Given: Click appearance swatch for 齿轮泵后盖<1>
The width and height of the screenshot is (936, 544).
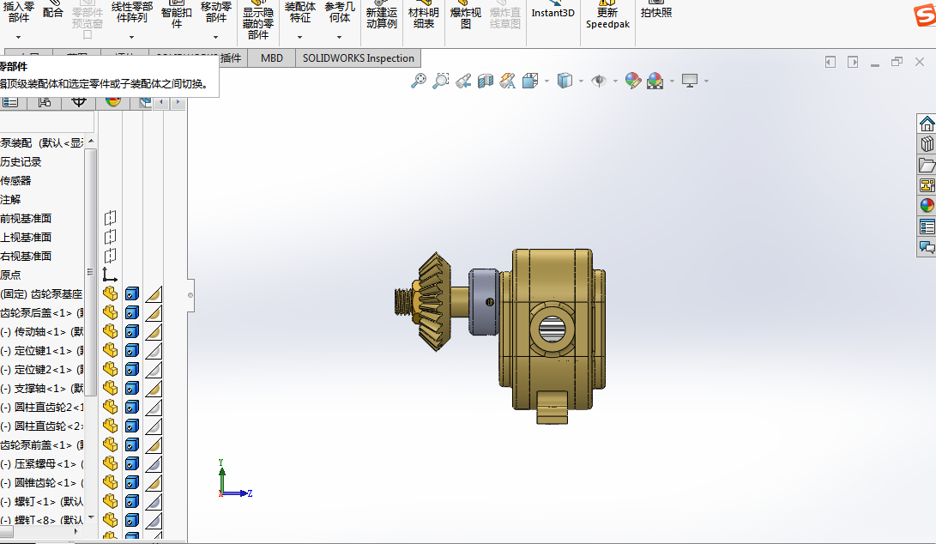Looking at the screenshot, I should (154, 312).
